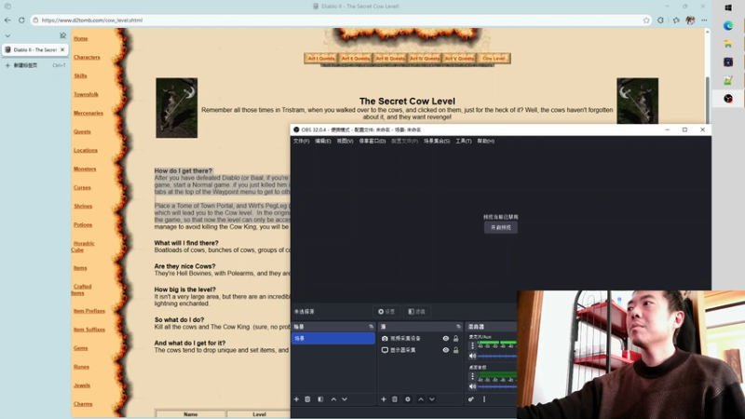This screenshot has width=745, height=419.
Task: Open advanced audio properties in mixer toolbar
Action: click(x=471, y=399)
